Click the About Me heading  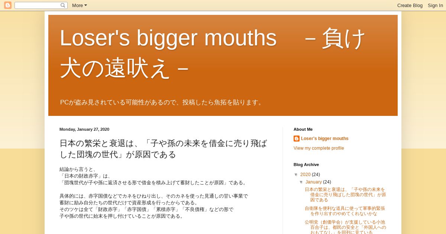tap(303, 129)
